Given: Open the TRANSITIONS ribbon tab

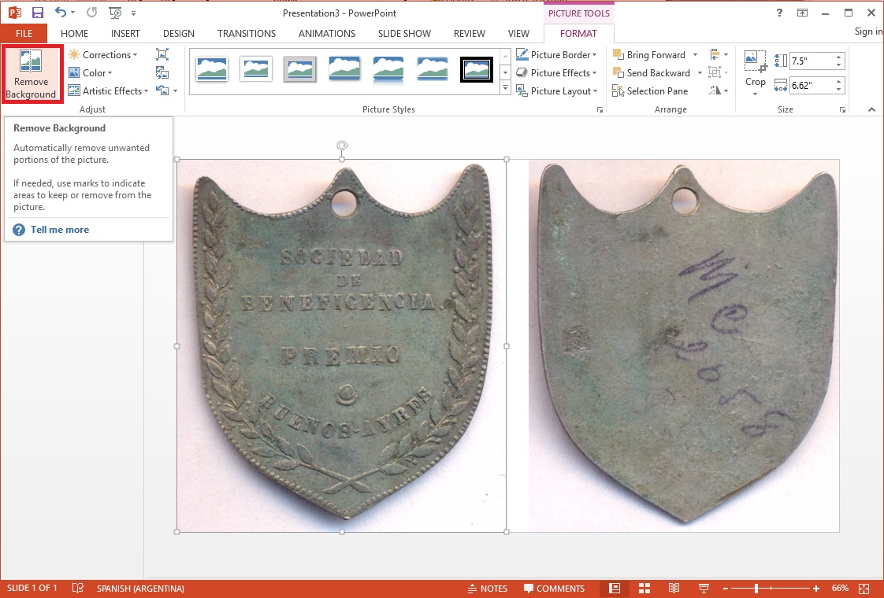Looking at the screenshot, I should [x=247, y=34].
